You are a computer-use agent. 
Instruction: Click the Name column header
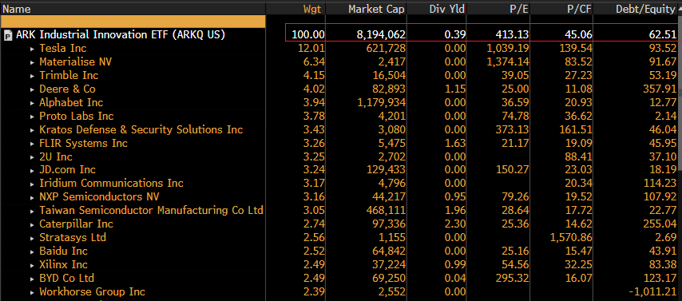(x=15, y=9)
